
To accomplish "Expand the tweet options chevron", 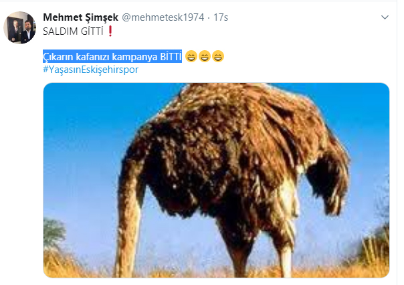I will tap(385, 17).
